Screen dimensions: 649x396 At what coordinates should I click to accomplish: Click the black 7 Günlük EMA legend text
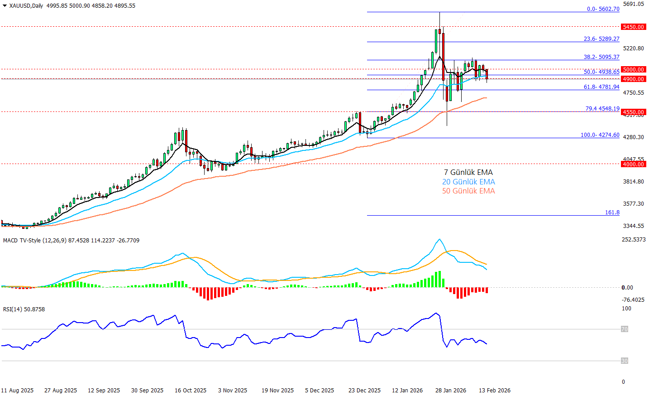pos(468,172)
